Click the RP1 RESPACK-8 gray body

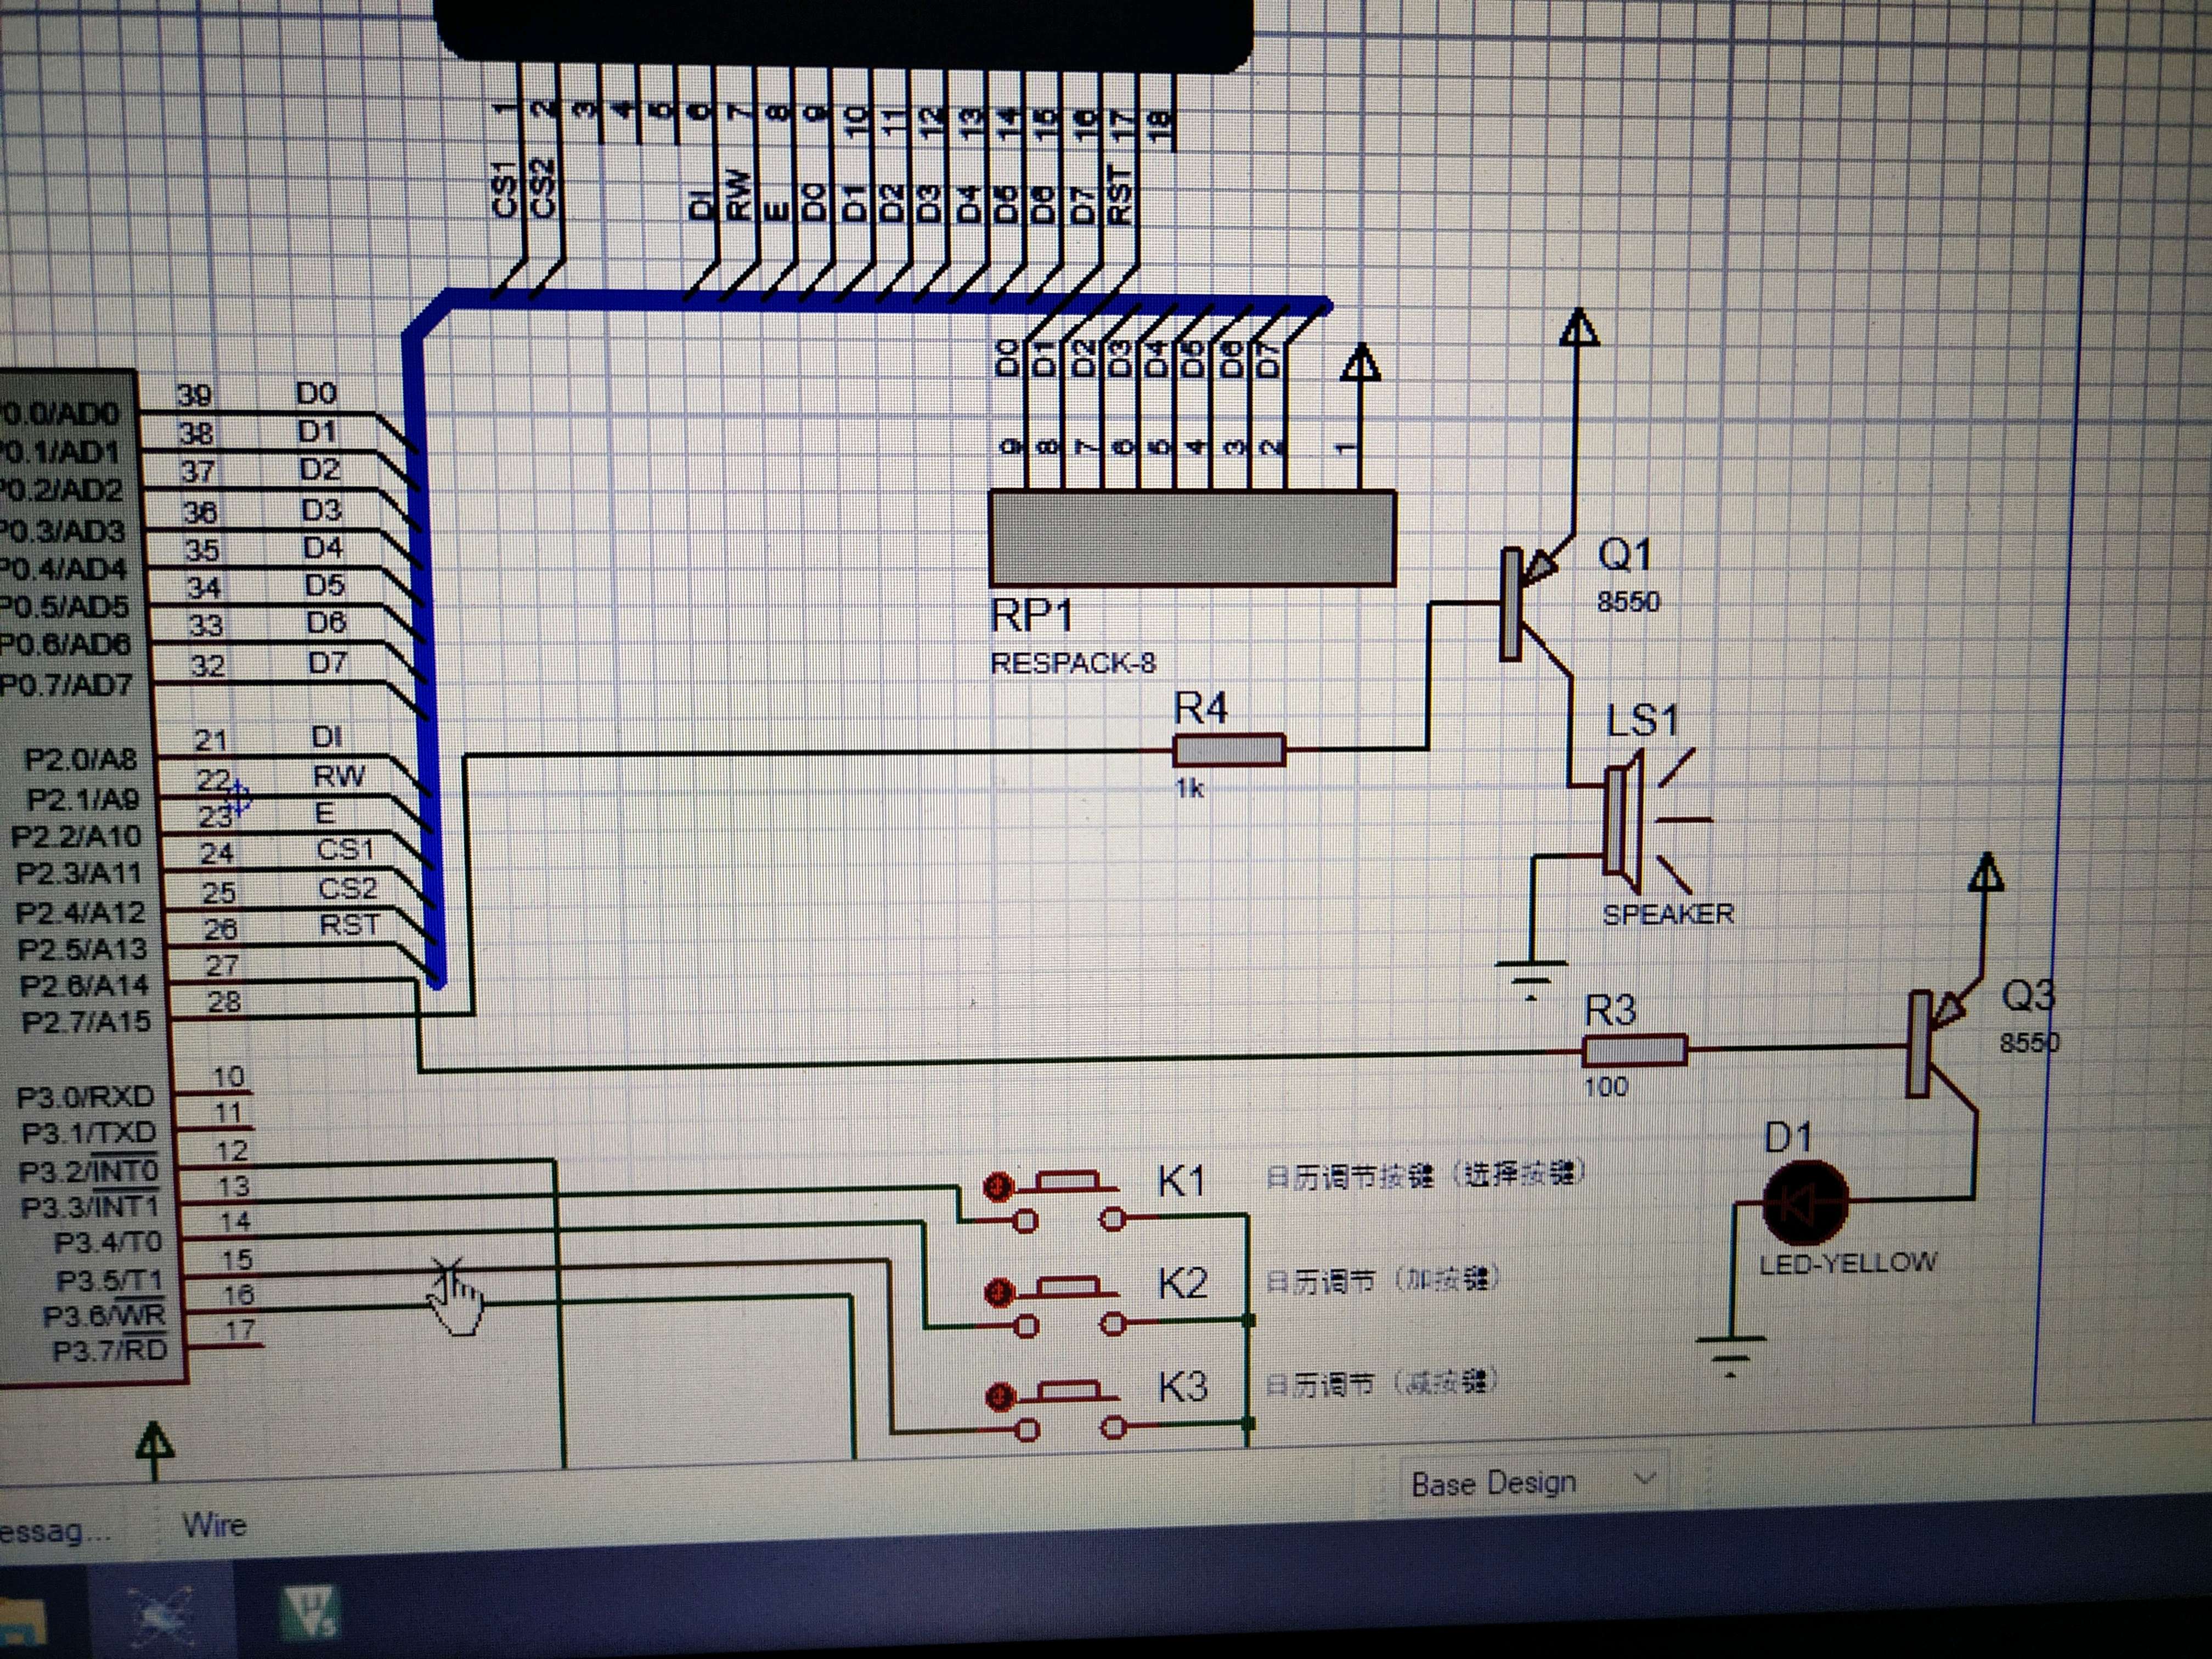[x=1192, y=539]
